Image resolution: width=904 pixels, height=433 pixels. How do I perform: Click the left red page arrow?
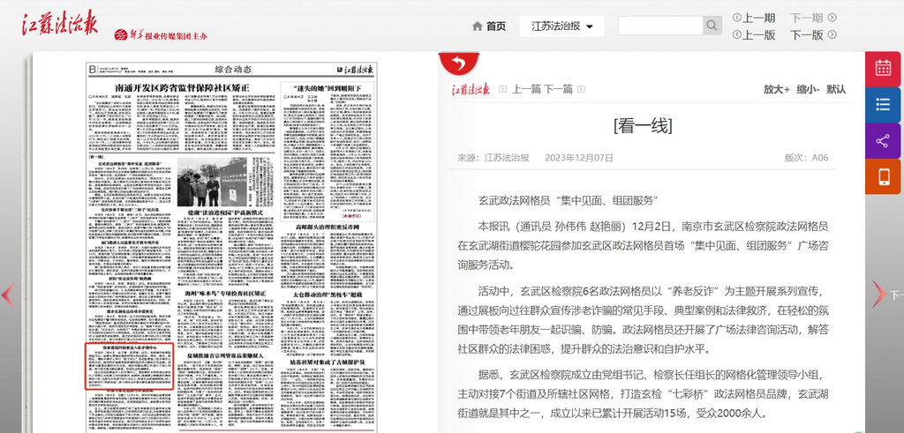coord(7,295)
